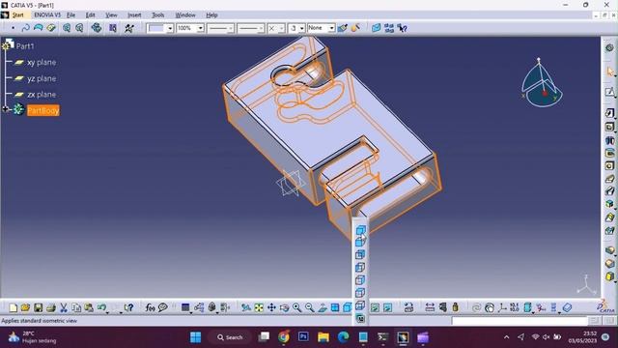
Task: Select the zx plane in the tree
Action: click(x=42, y=95)
